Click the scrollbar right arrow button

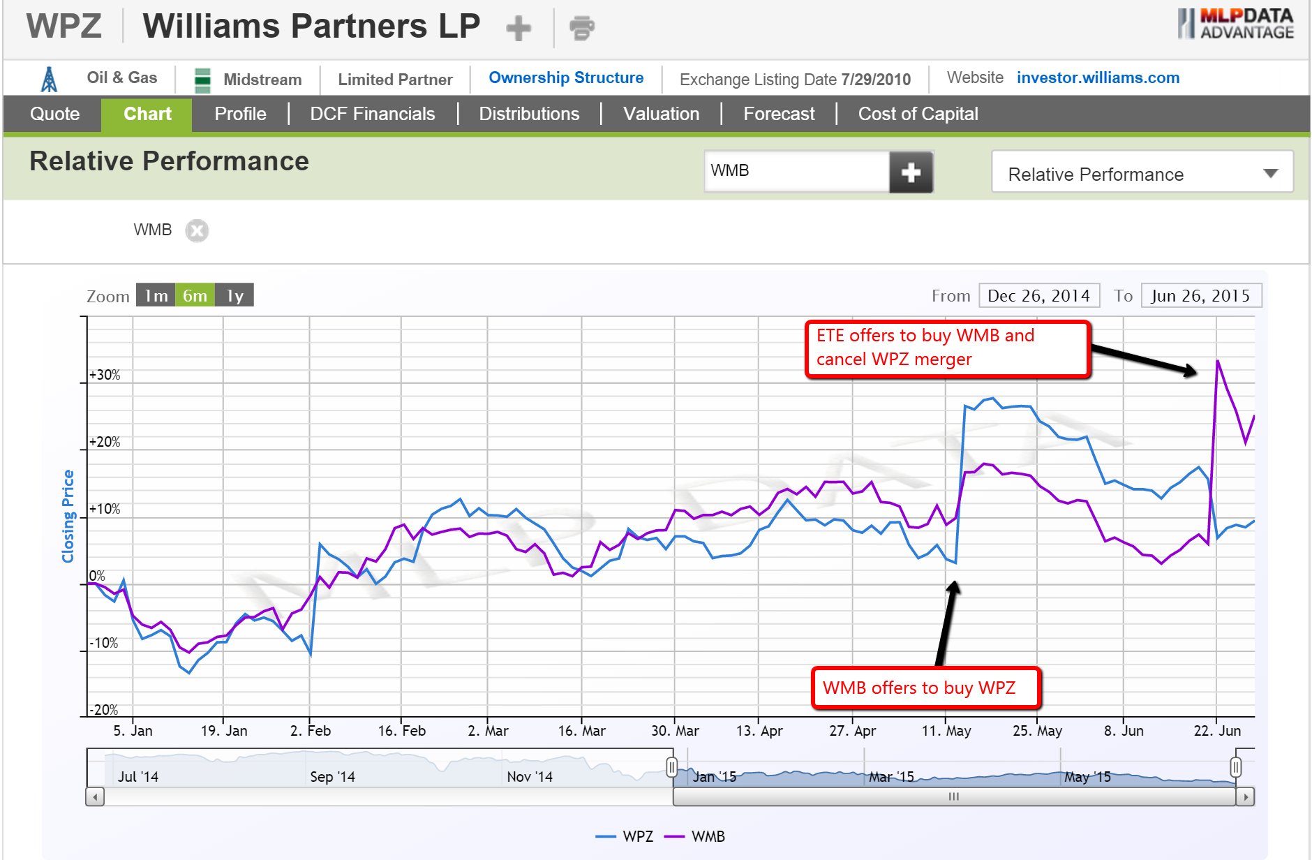[x=1246, y=796]
